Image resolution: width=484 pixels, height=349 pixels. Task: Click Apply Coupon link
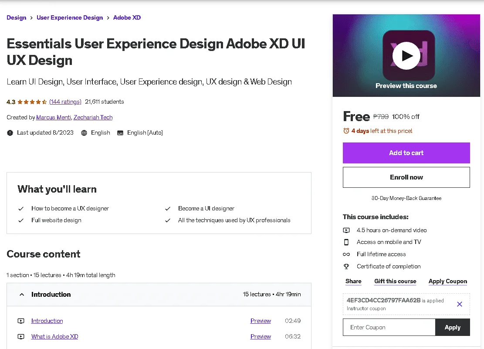coord(447,281)
